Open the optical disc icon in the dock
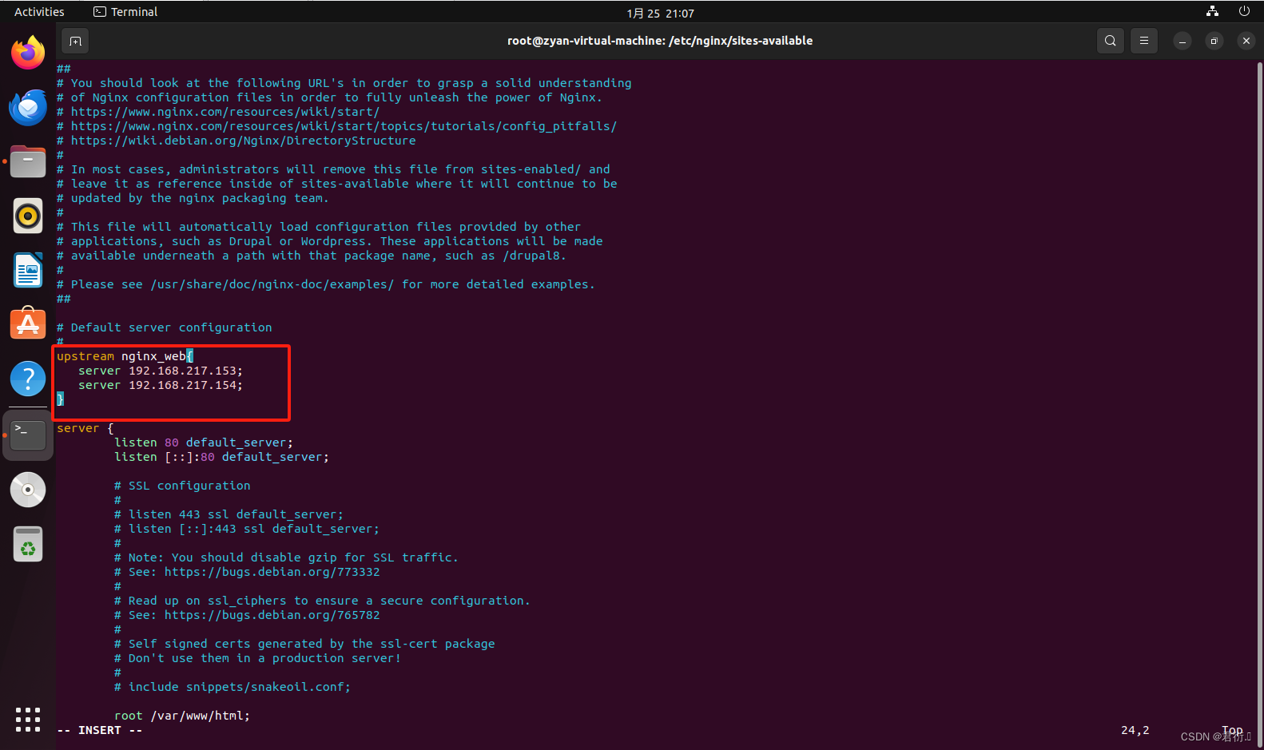Viewport: 1264px width, 750px height. [x=28, y=490]
